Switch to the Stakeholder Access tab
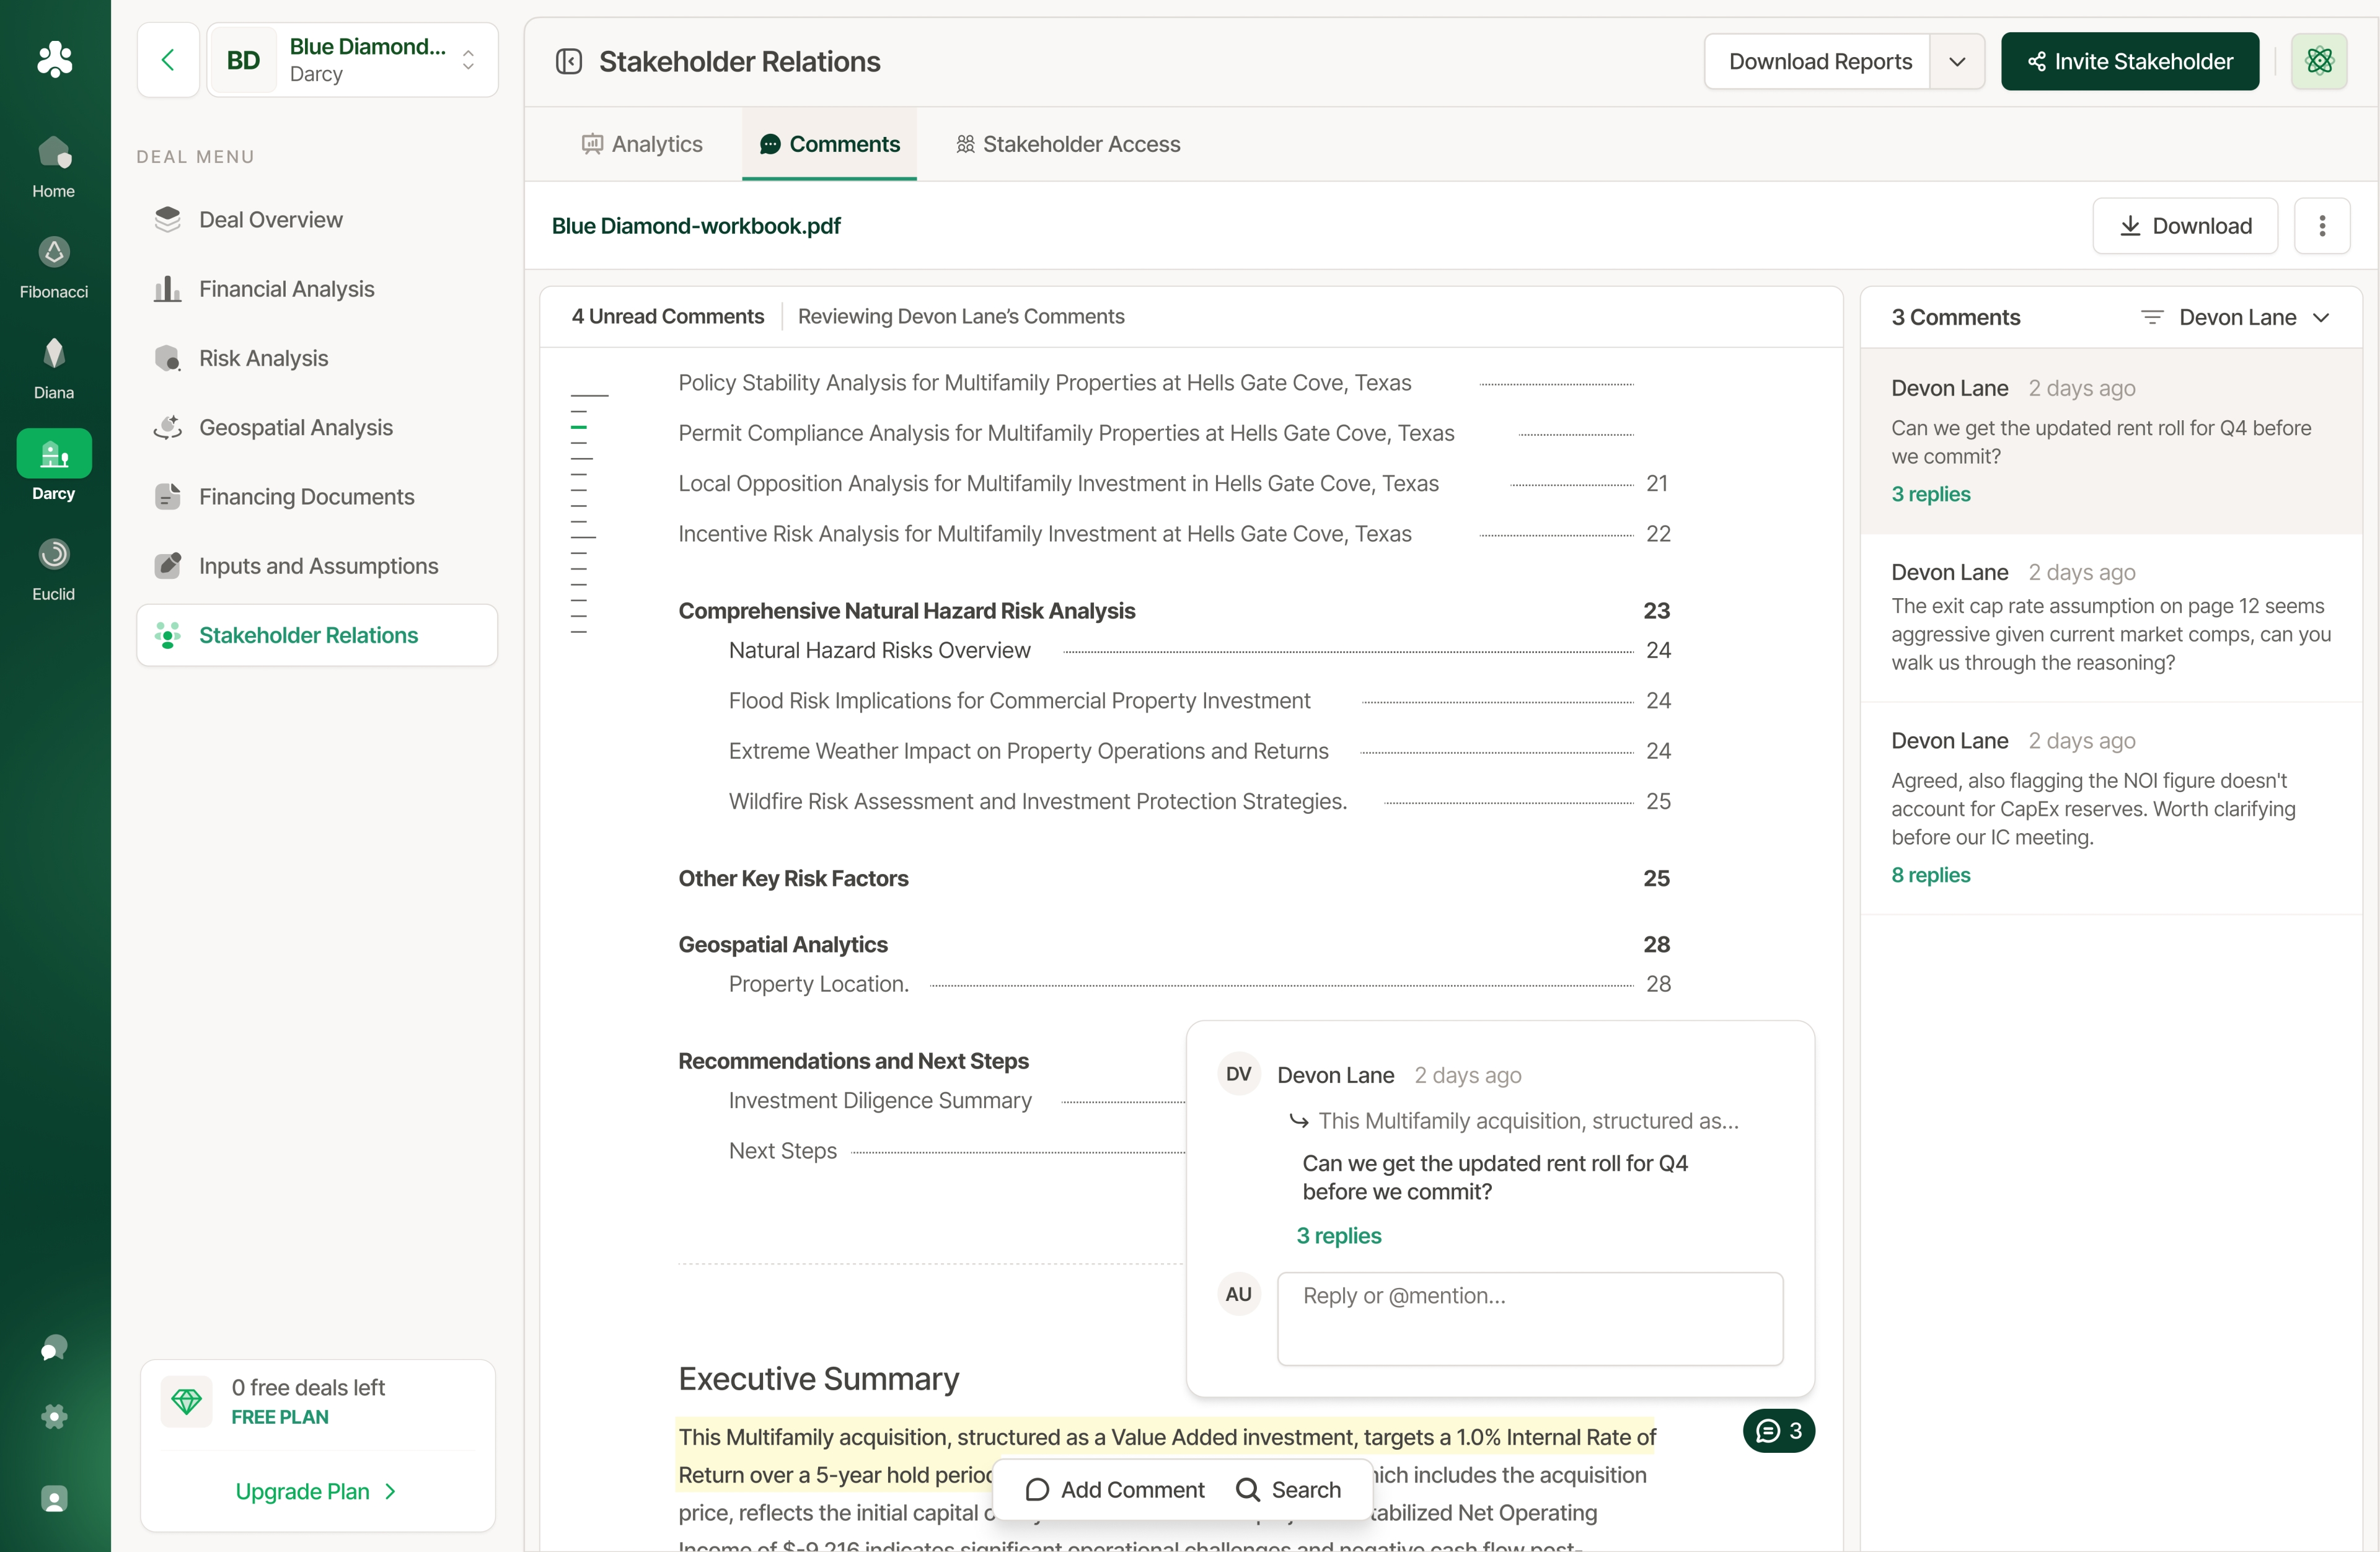Viewport: 2380px width, 1552px height. click(x=1068, y=144)
